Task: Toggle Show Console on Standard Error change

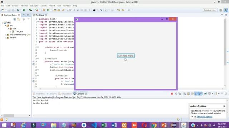Action: coord(200,94)
